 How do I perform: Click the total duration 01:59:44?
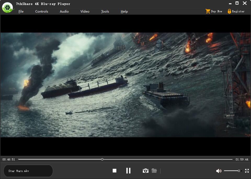242,159
